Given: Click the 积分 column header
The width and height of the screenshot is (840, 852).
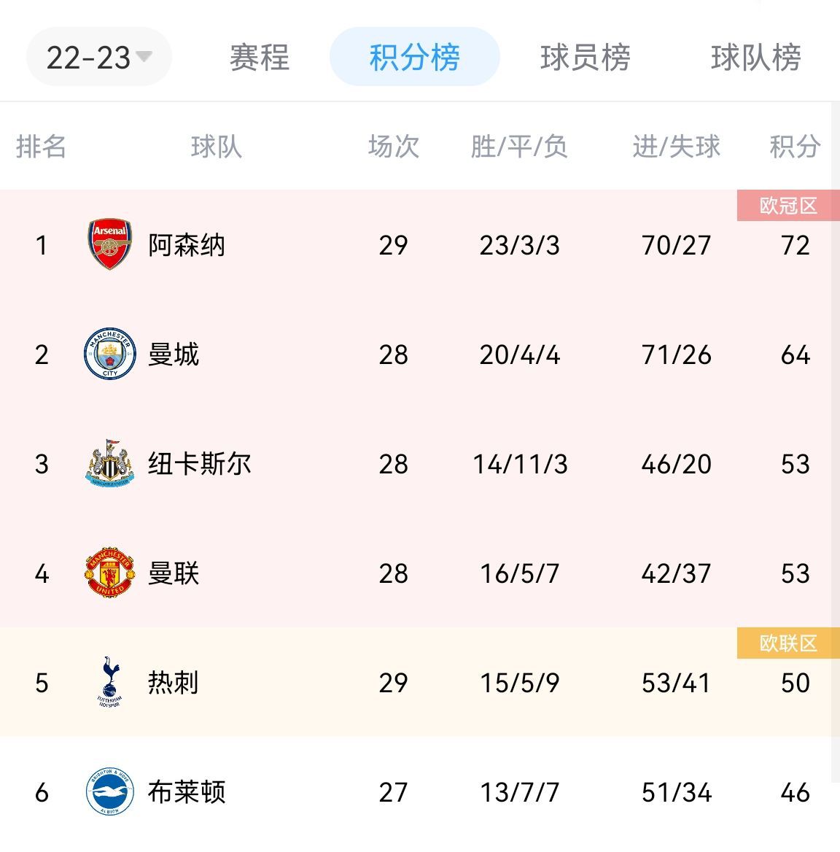Looking at the screenshot, I should click(795, 147).
